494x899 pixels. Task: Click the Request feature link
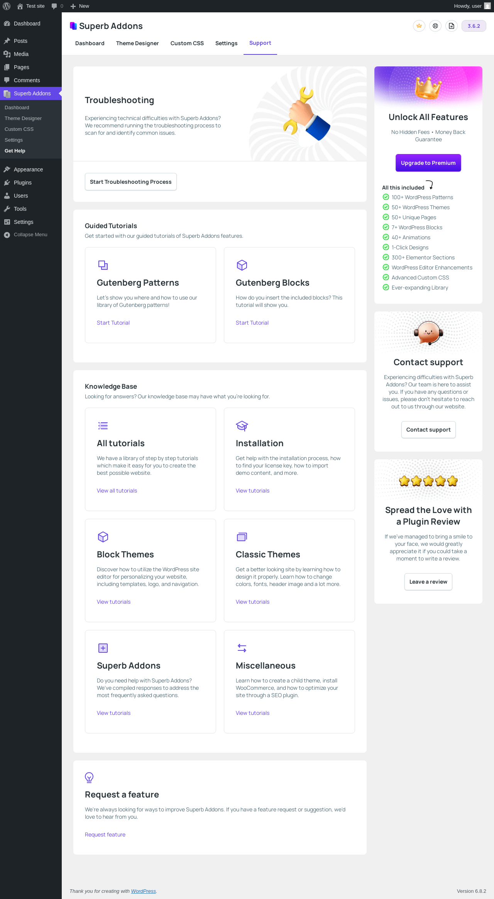point(105,835)
